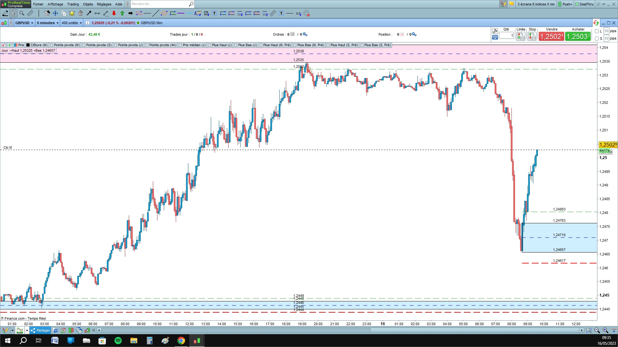Viewport: 618px width, 347px height.
Task: Select the pencil drawing tool
Action: coord(5,13)
